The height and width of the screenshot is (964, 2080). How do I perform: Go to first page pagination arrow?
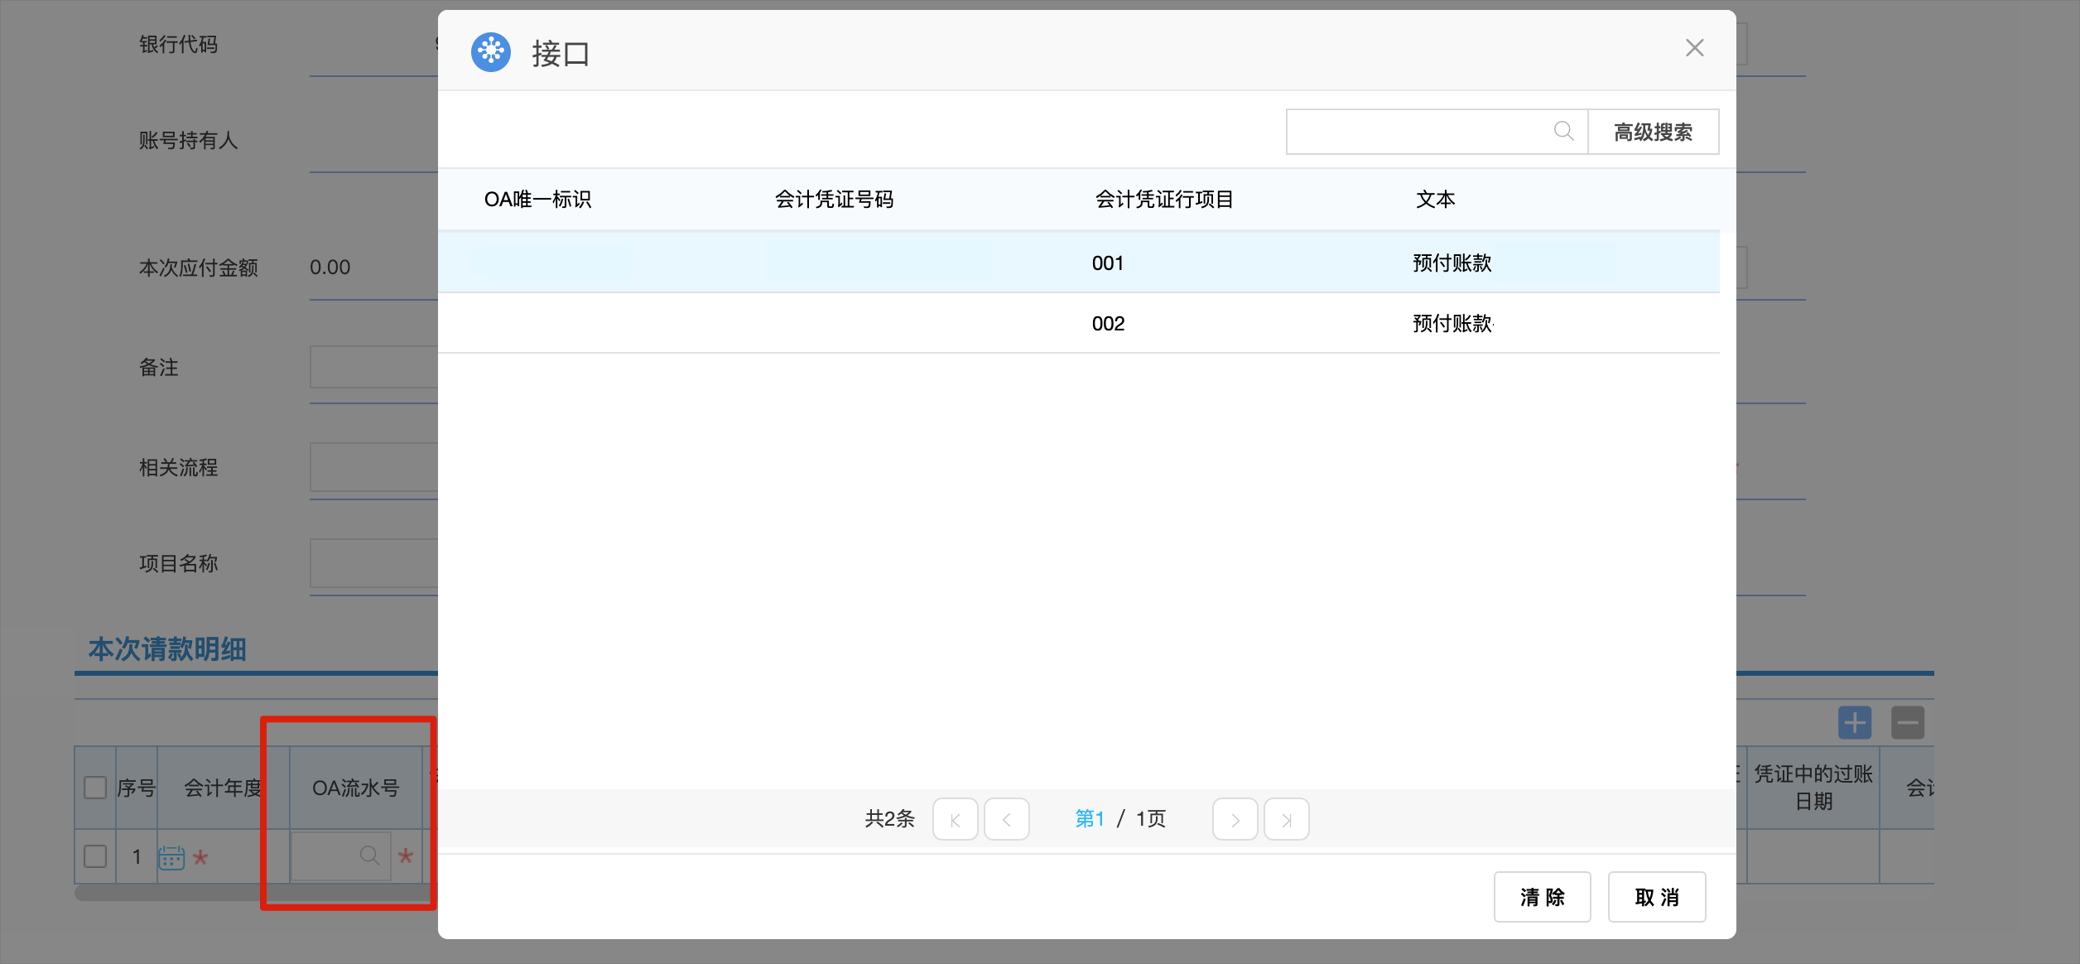pyautogui.click(x=955, y=820)
